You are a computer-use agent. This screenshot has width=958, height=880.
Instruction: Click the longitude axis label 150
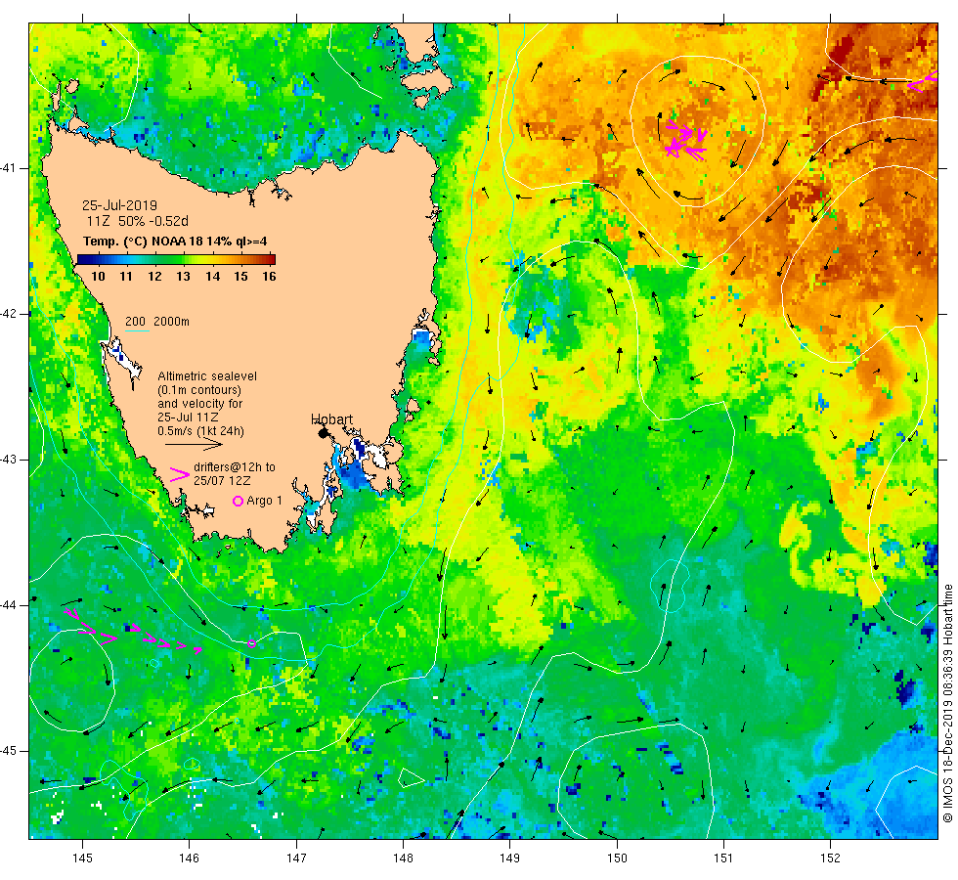(617, 858)
